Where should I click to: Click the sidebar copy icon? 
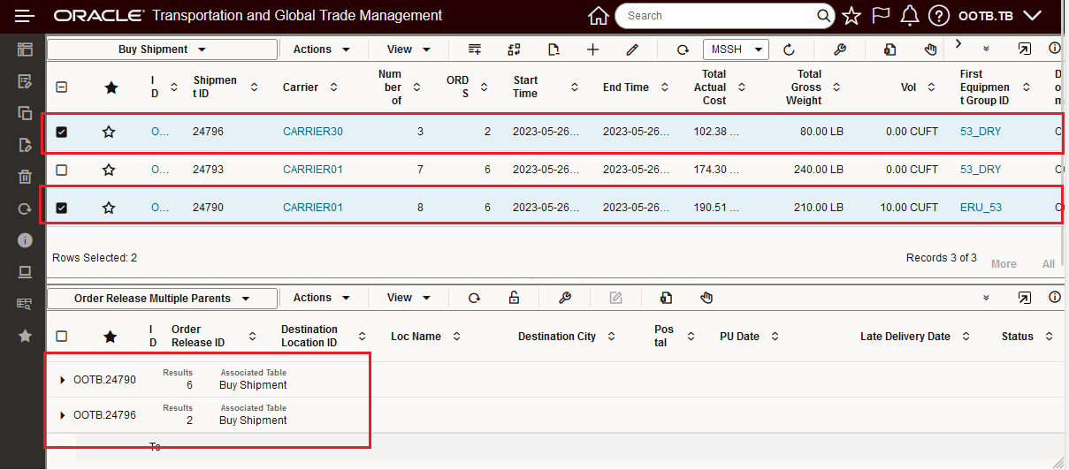tap(25, 113)
